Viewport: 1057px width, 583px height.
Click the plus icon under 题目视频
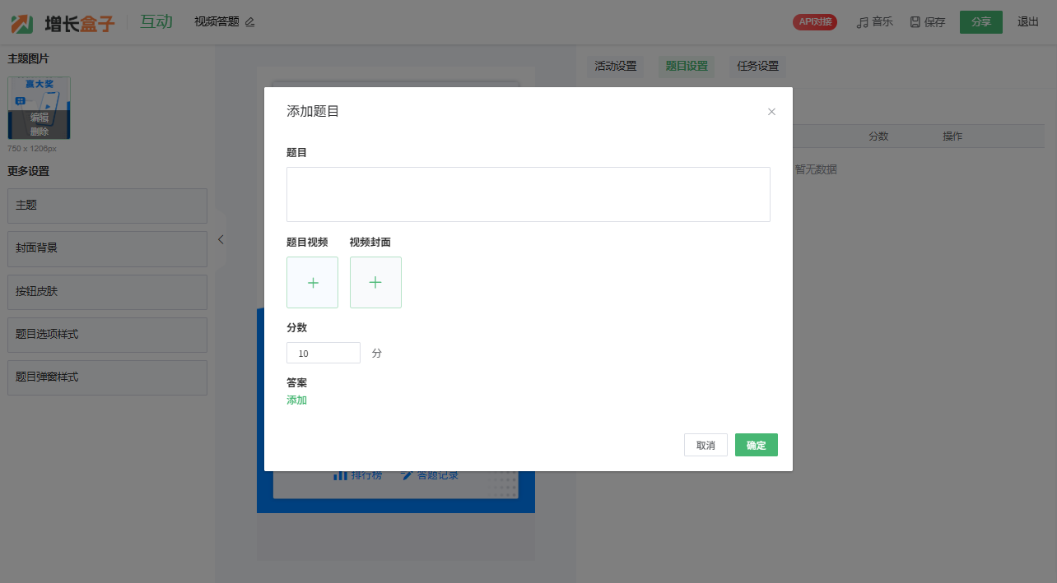coord(312,283)
